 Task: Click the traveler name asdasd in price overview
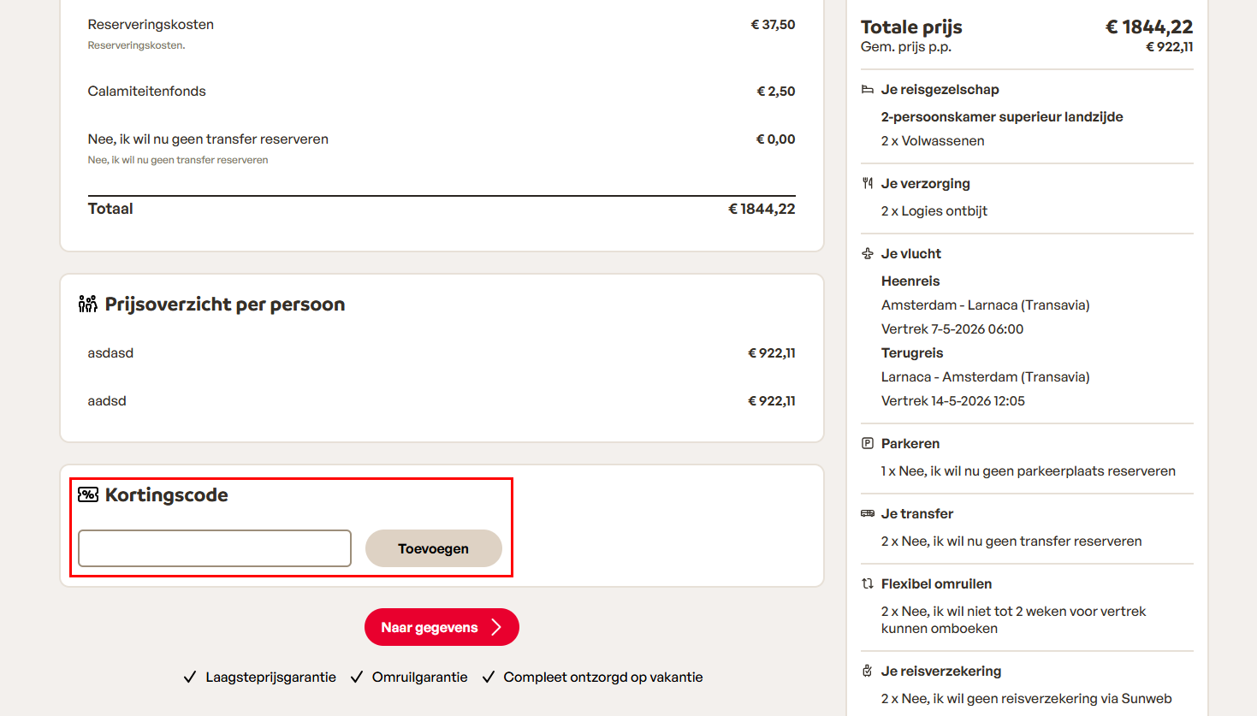[x=110, y=352]
